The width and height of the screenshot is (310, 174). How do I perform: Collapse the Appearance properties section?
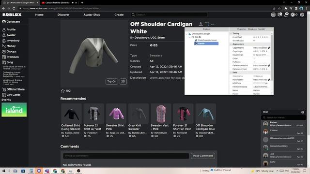point(231,44)
